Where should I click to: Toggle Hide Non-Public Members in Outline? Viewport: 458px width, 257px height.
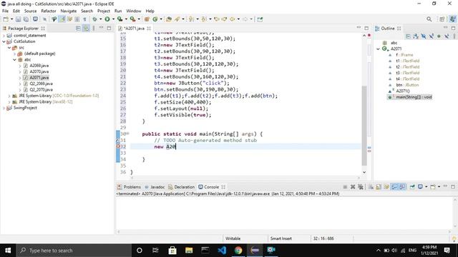point(439,36)
